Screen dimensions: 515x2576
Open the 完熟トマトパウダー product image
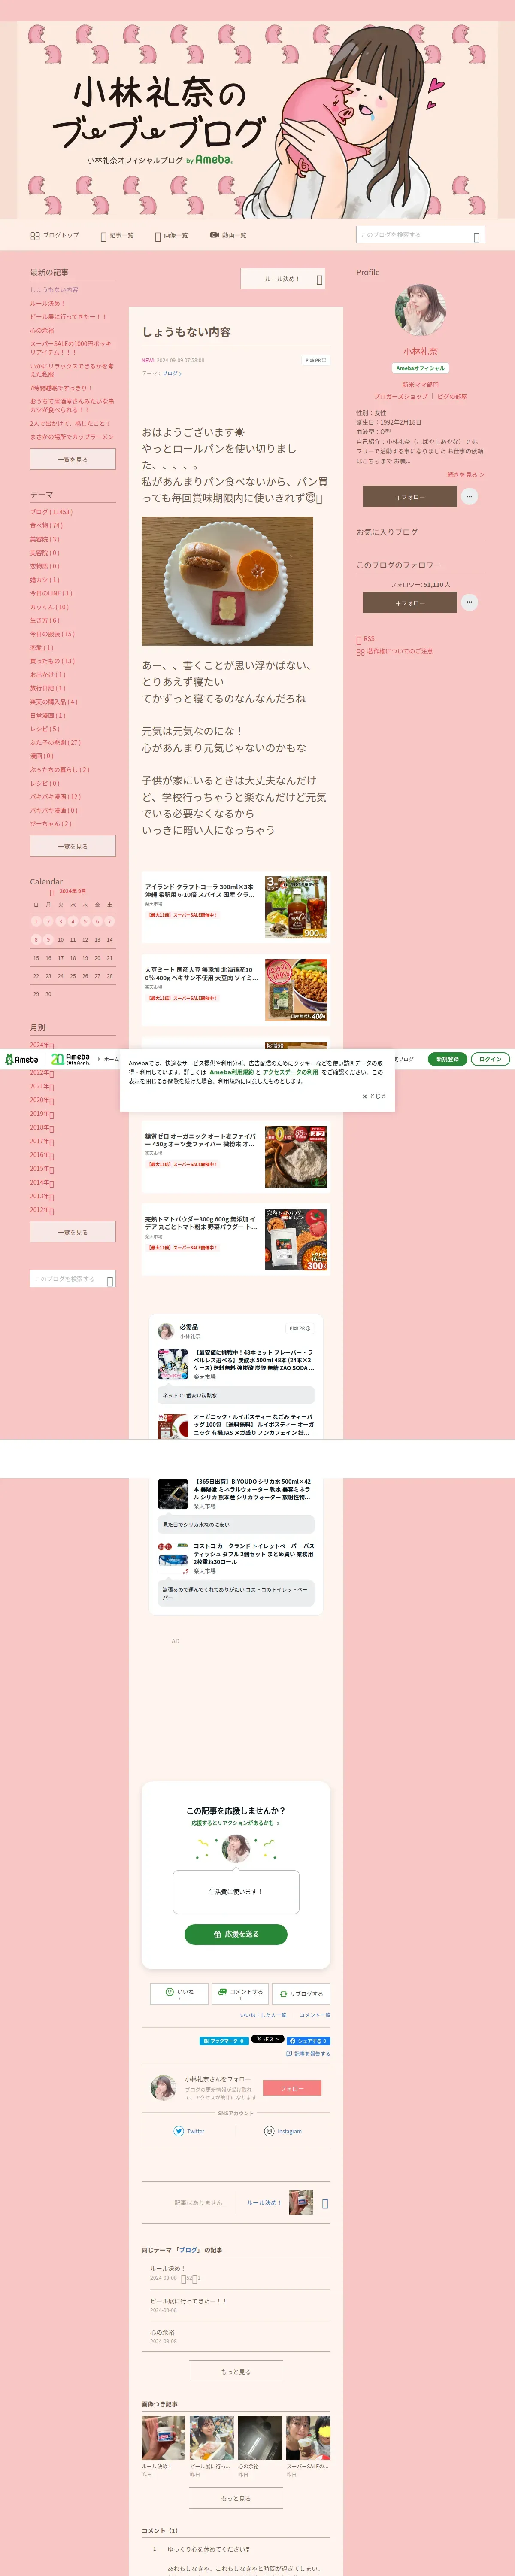296,1239
